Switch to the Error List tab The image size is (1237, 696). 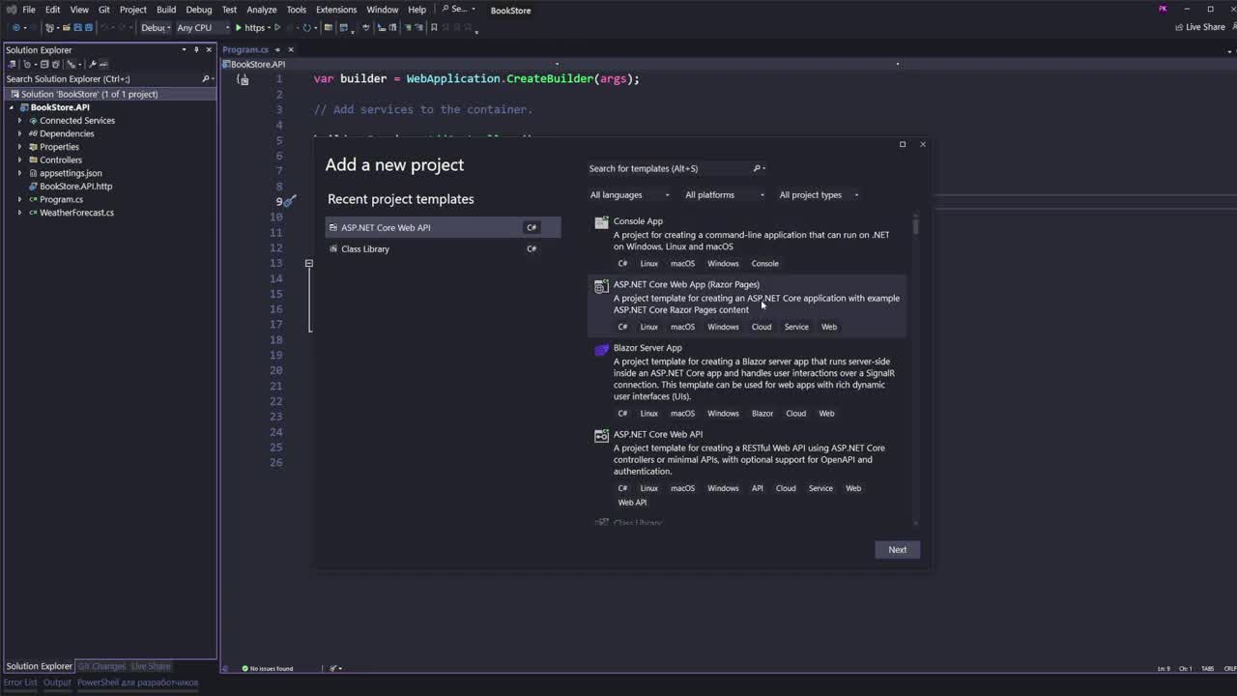point(20,682)
